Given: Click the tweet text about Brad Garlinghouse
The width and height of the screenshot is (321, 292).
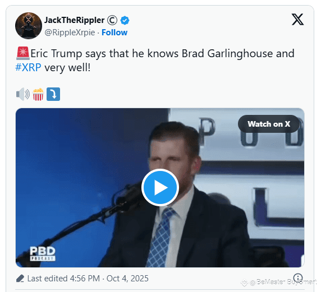Looking at the screenshot, I should coord(155,61).
